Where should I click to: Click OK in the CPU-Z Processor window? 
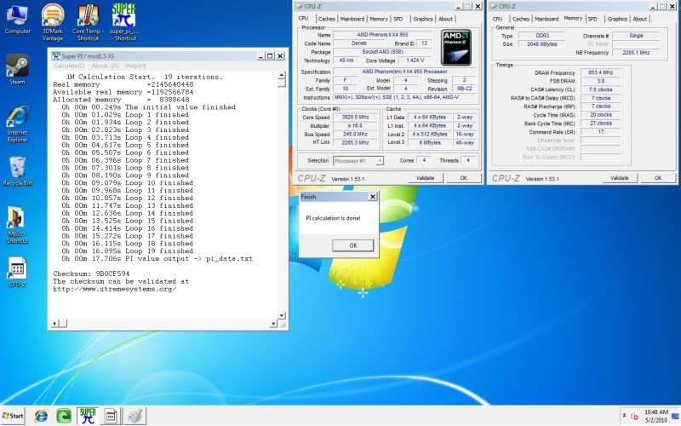(x=463, y=178)
